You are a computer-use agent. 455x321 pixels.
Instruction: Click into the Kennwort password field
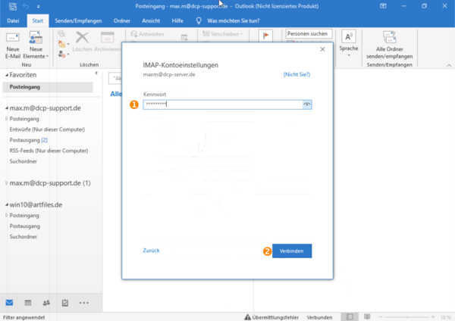[223, 104]
